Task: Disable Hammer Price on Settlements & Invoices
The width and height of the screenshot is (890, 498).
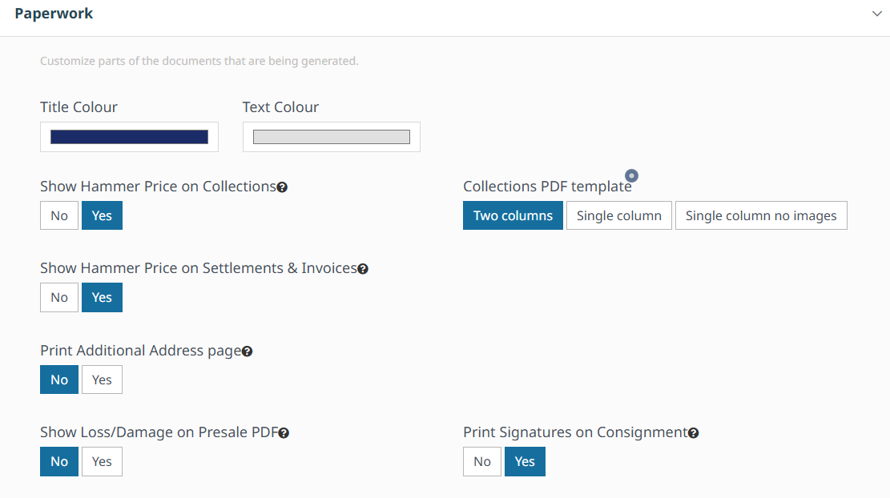Action: tap(59, 298)
